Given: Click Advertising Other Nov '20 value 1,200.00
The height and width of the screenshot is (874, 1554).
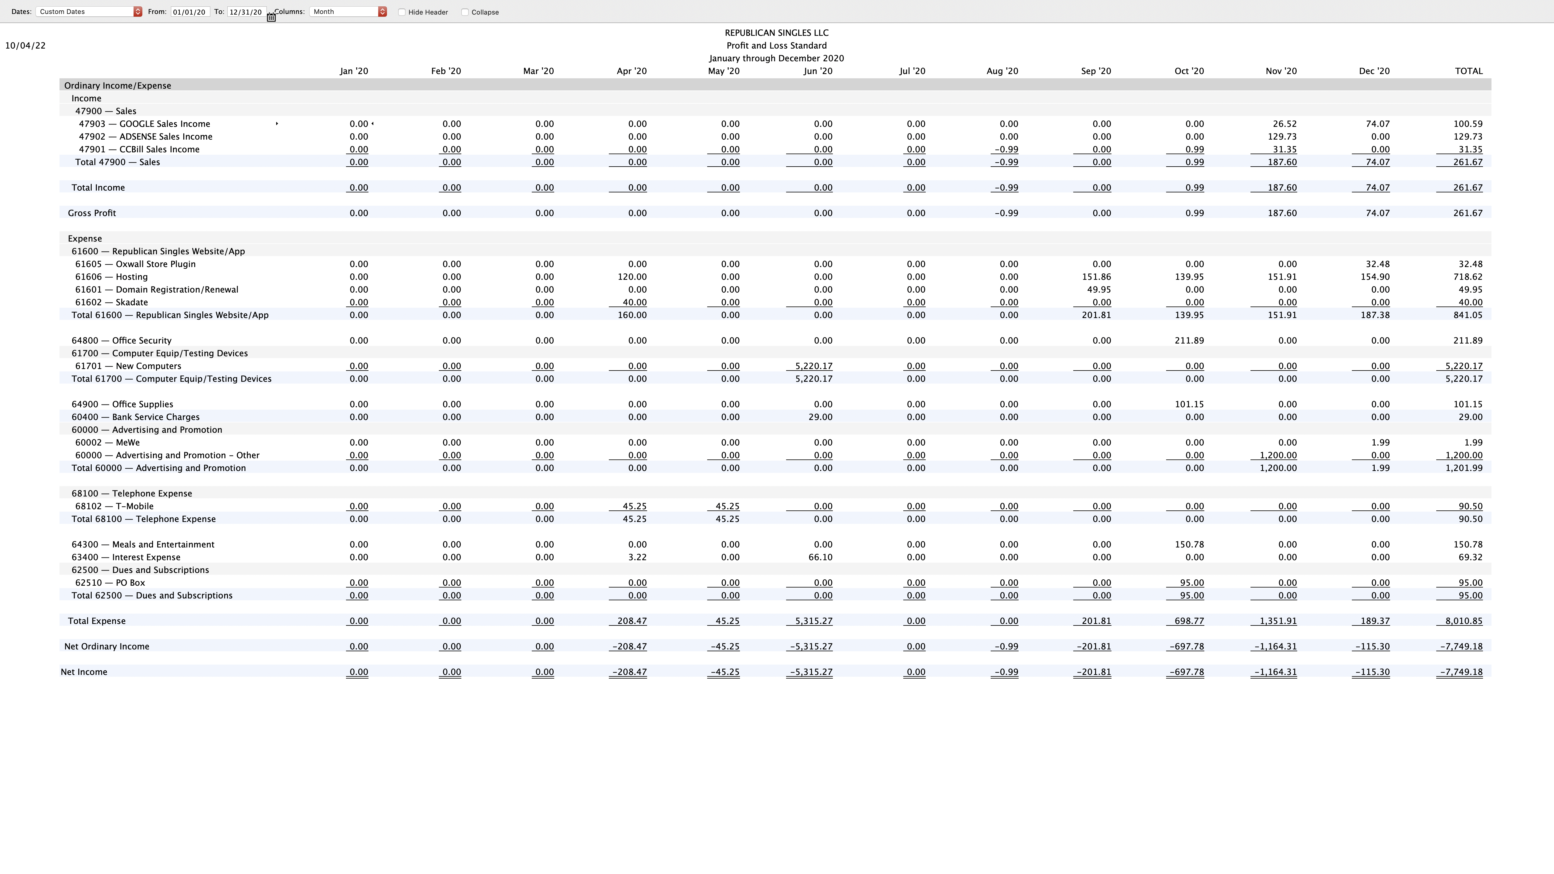Looking at the screenshot, I should pyautogui.click(x=1278, y=456).
